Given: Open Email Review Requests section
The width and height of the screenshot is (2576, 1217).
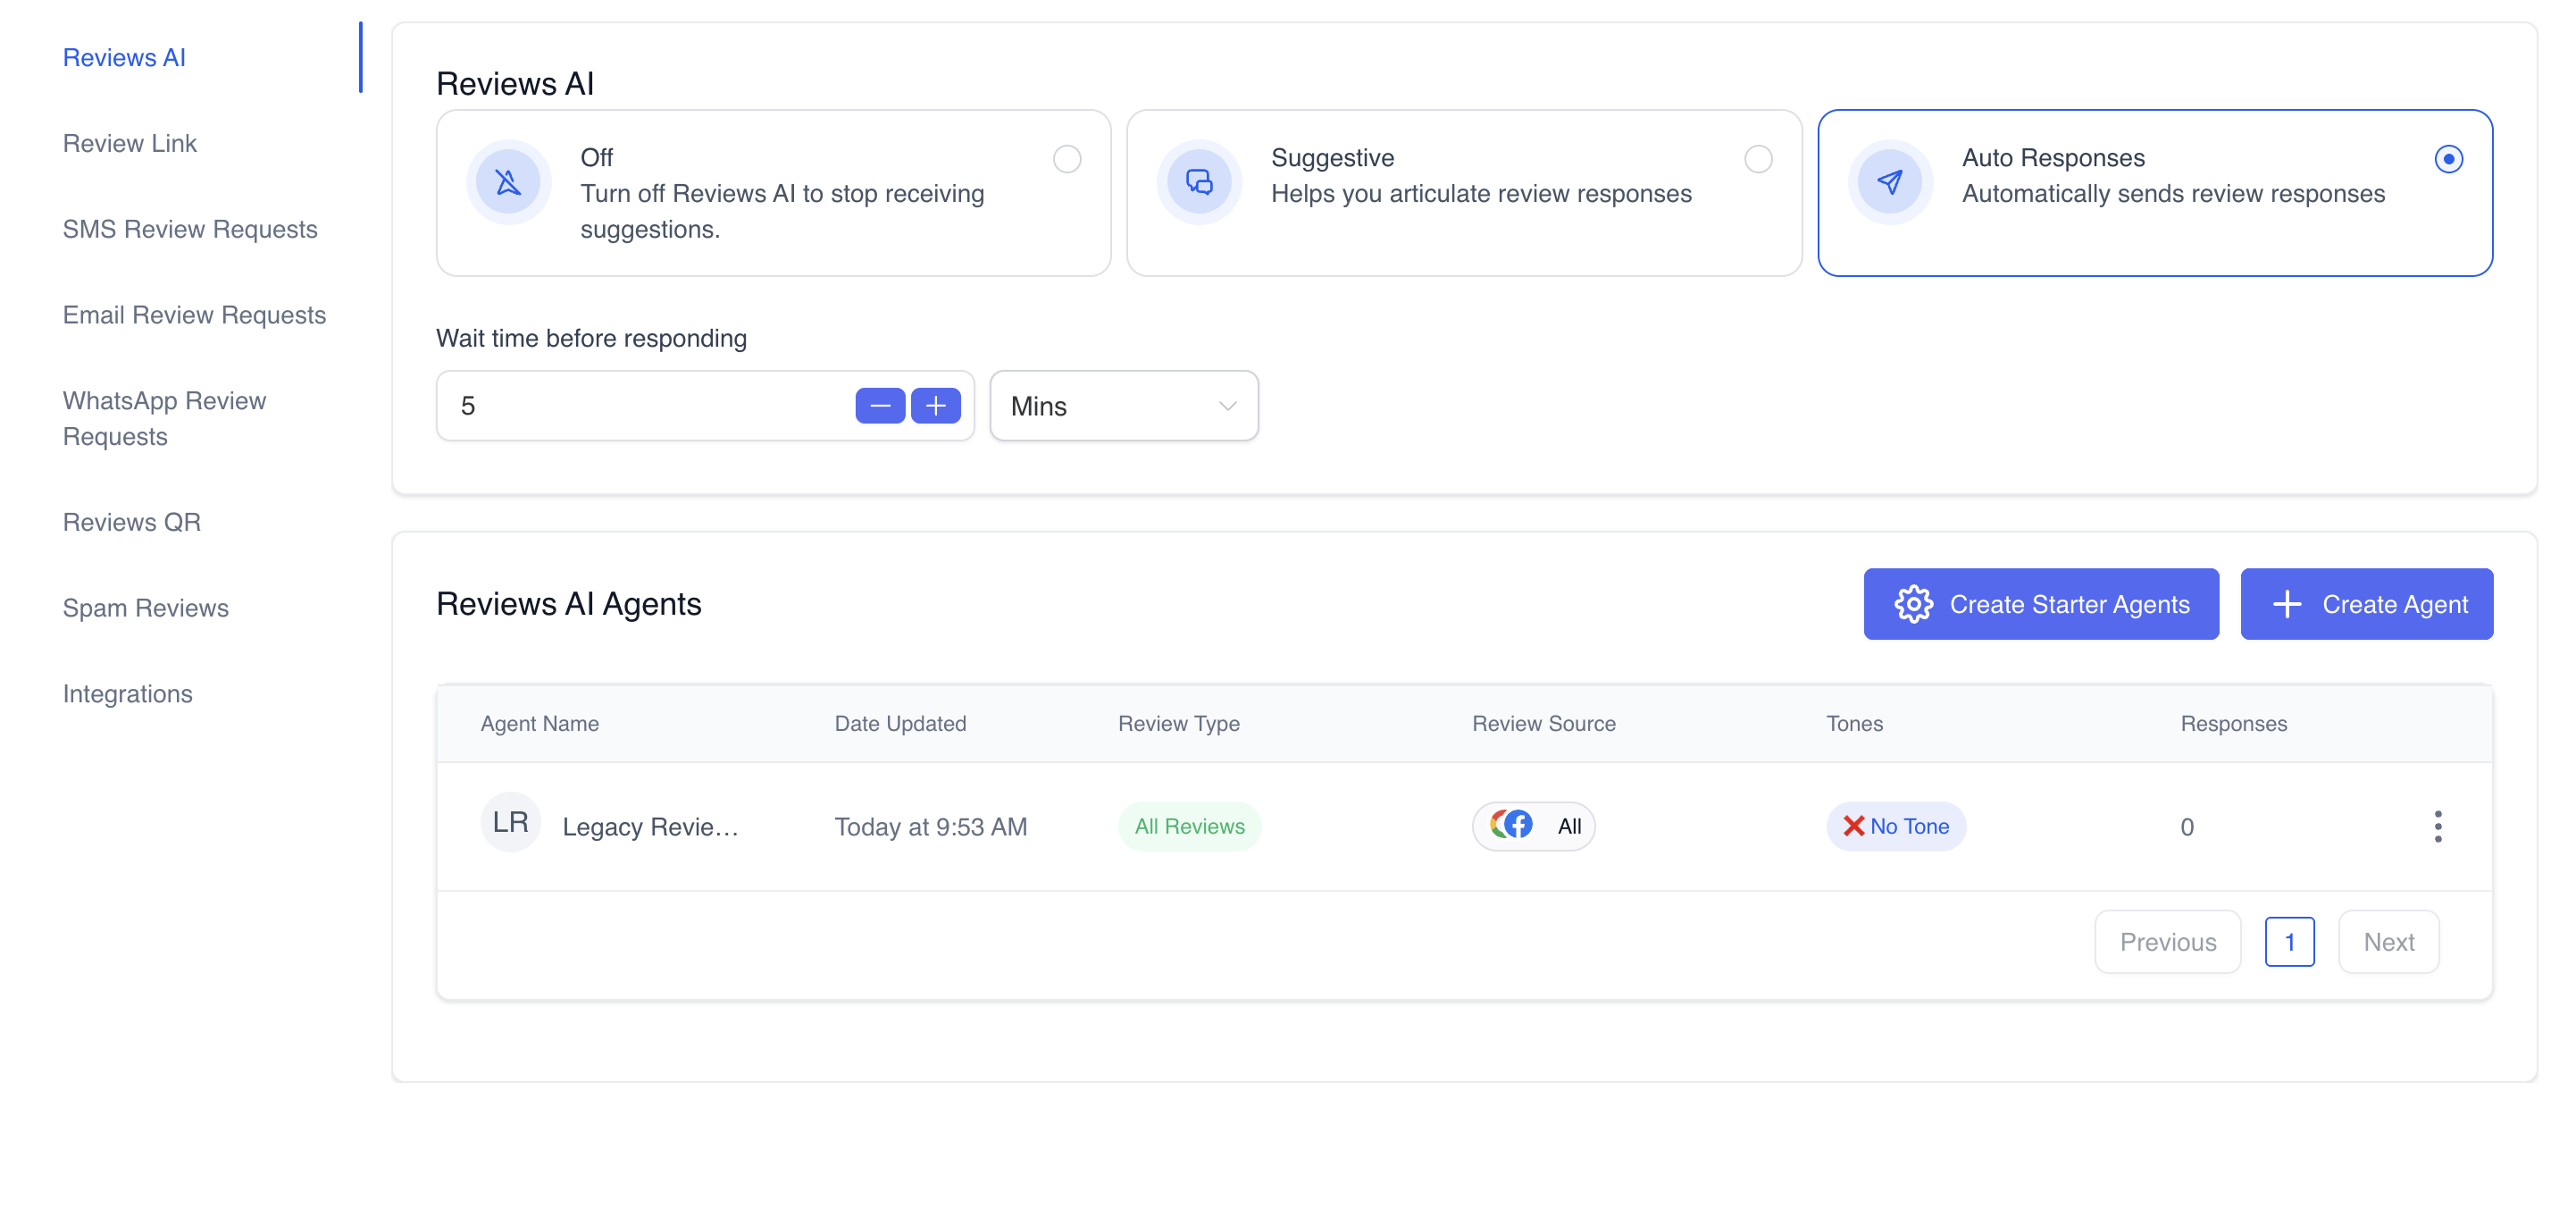Looking at the screenshot, I should 194,316.
